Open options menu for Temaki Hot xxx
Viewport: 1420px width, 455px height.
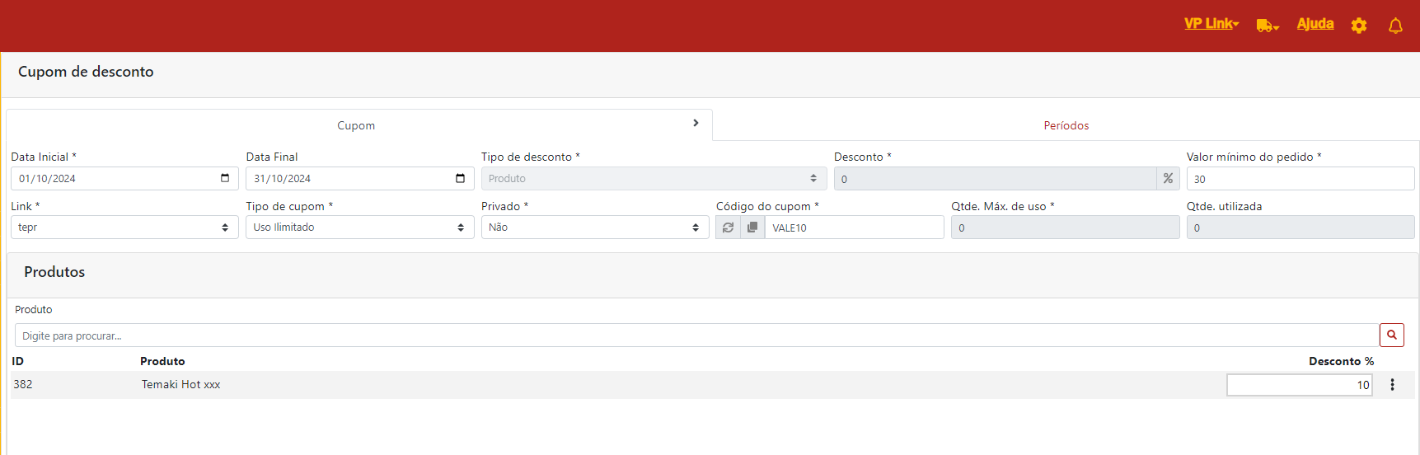1392,385
